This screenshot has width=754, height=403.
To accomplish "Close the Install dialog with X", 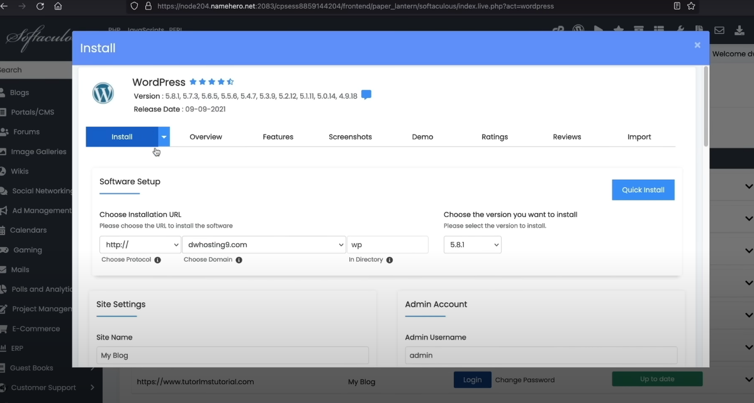I will tap(697, 45).
